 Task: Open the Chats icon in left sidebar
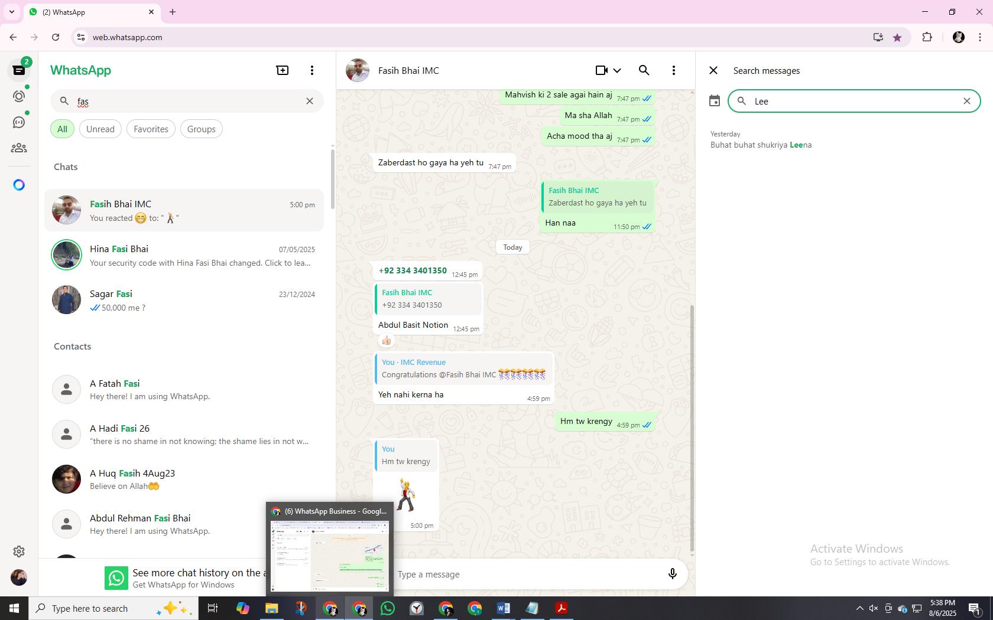19,70
